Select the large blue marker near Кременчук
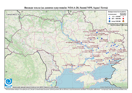The height and width of the screenshot is (93, 132). point(81,43)
